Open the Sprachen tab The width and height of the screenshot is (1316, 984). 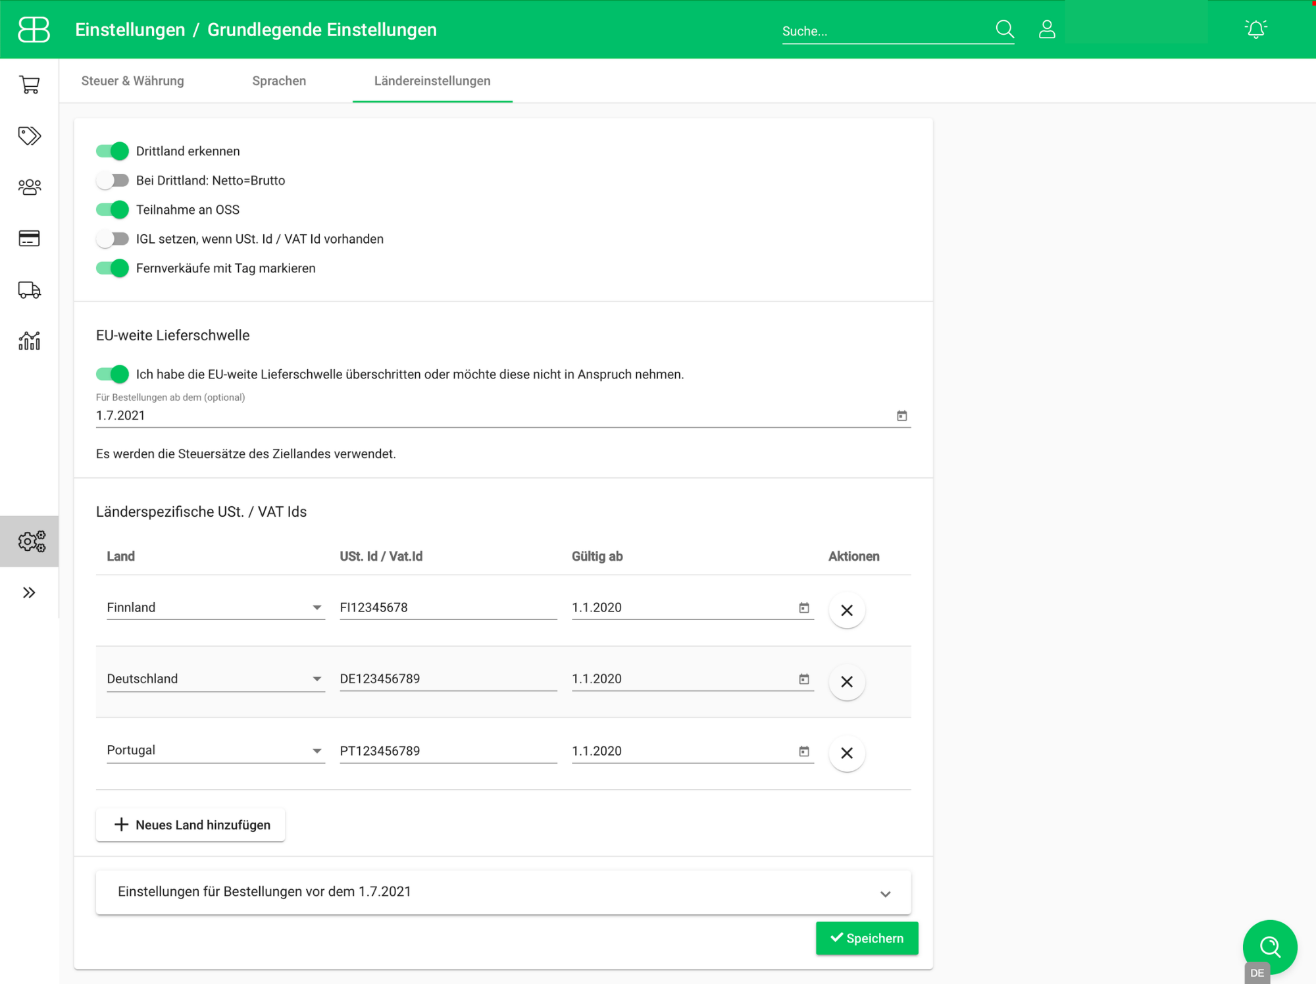(x=279, y=80)
